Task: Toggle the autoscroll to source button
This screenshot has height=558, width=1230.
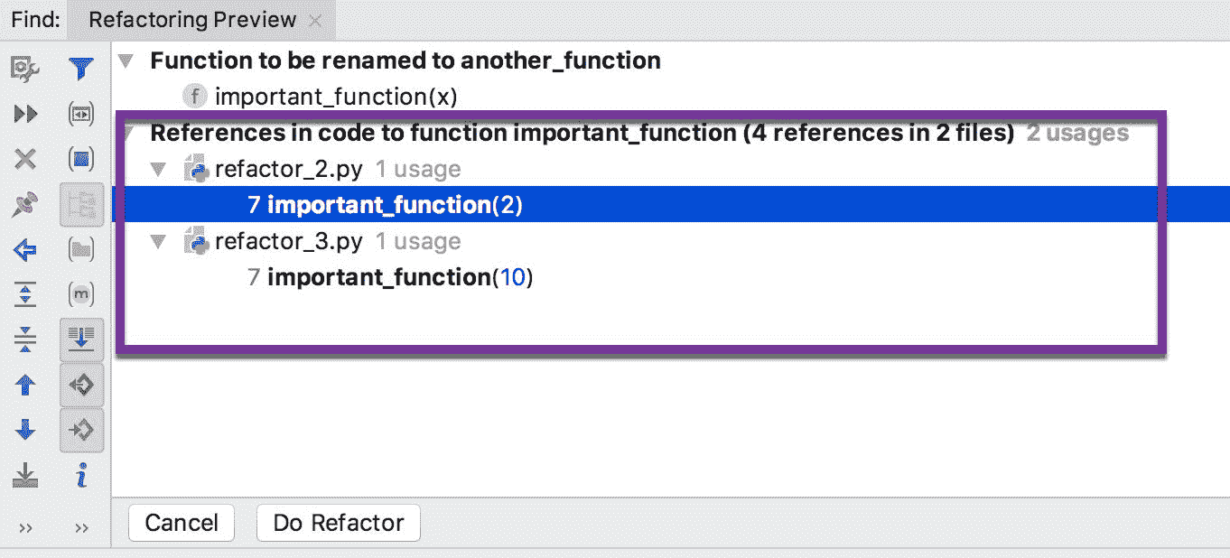Action: click(x=81, y=339)
